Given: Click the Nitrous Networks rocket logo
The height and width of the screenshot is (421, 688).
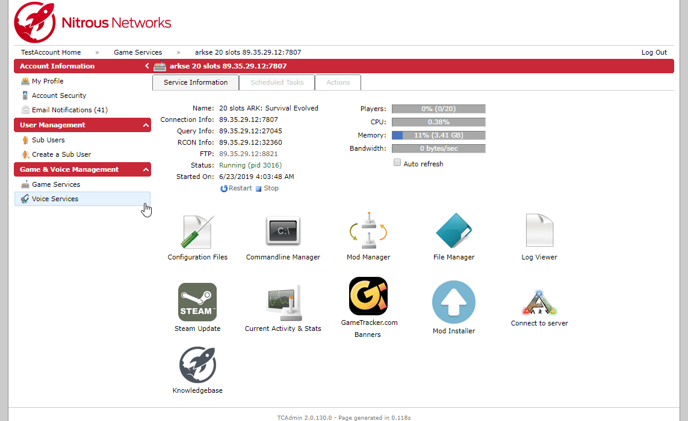Looking at the screenshot, I should (35, 22).
